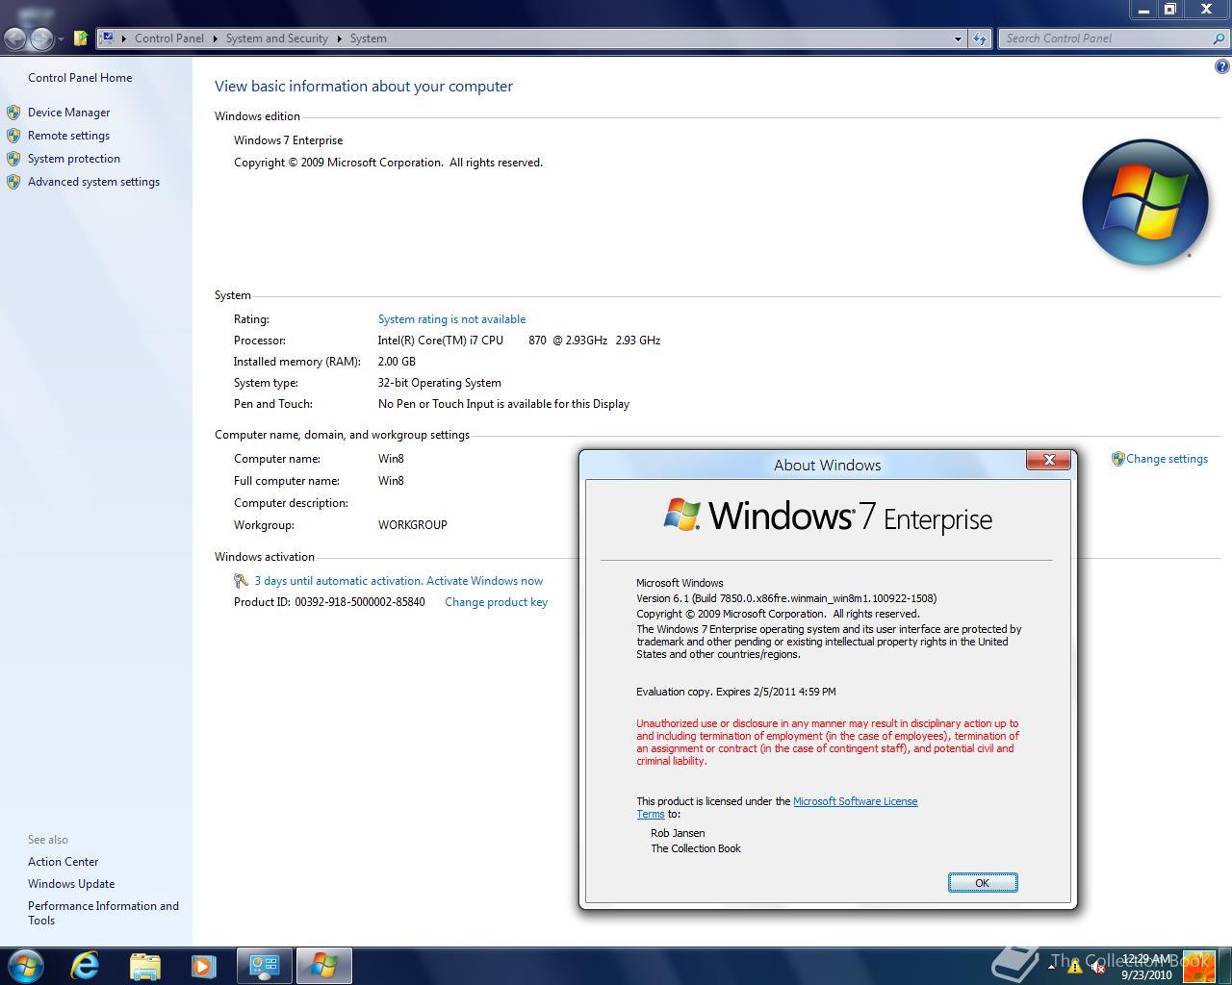This screenshot has width=1232, height=985.
Task: Click the 32-bit Operating System value
Action: point(440,383)
